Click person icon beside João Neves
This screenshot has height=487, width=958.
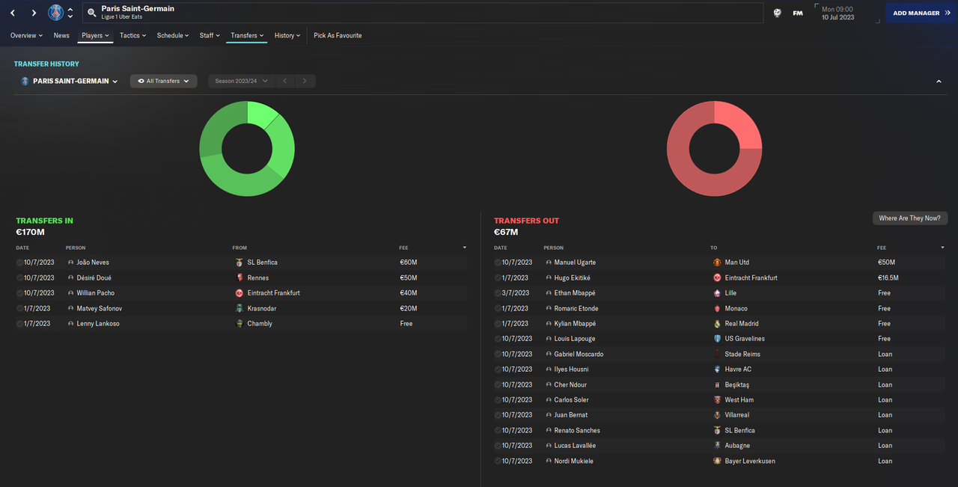[71, 263]
